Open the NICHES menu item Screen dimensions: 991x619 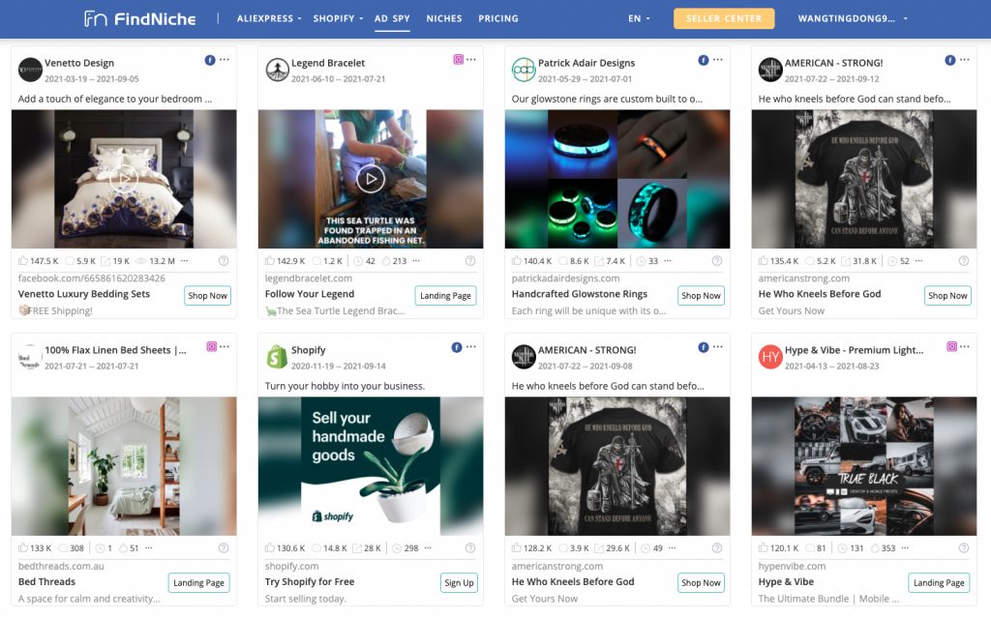click(443, 19)
